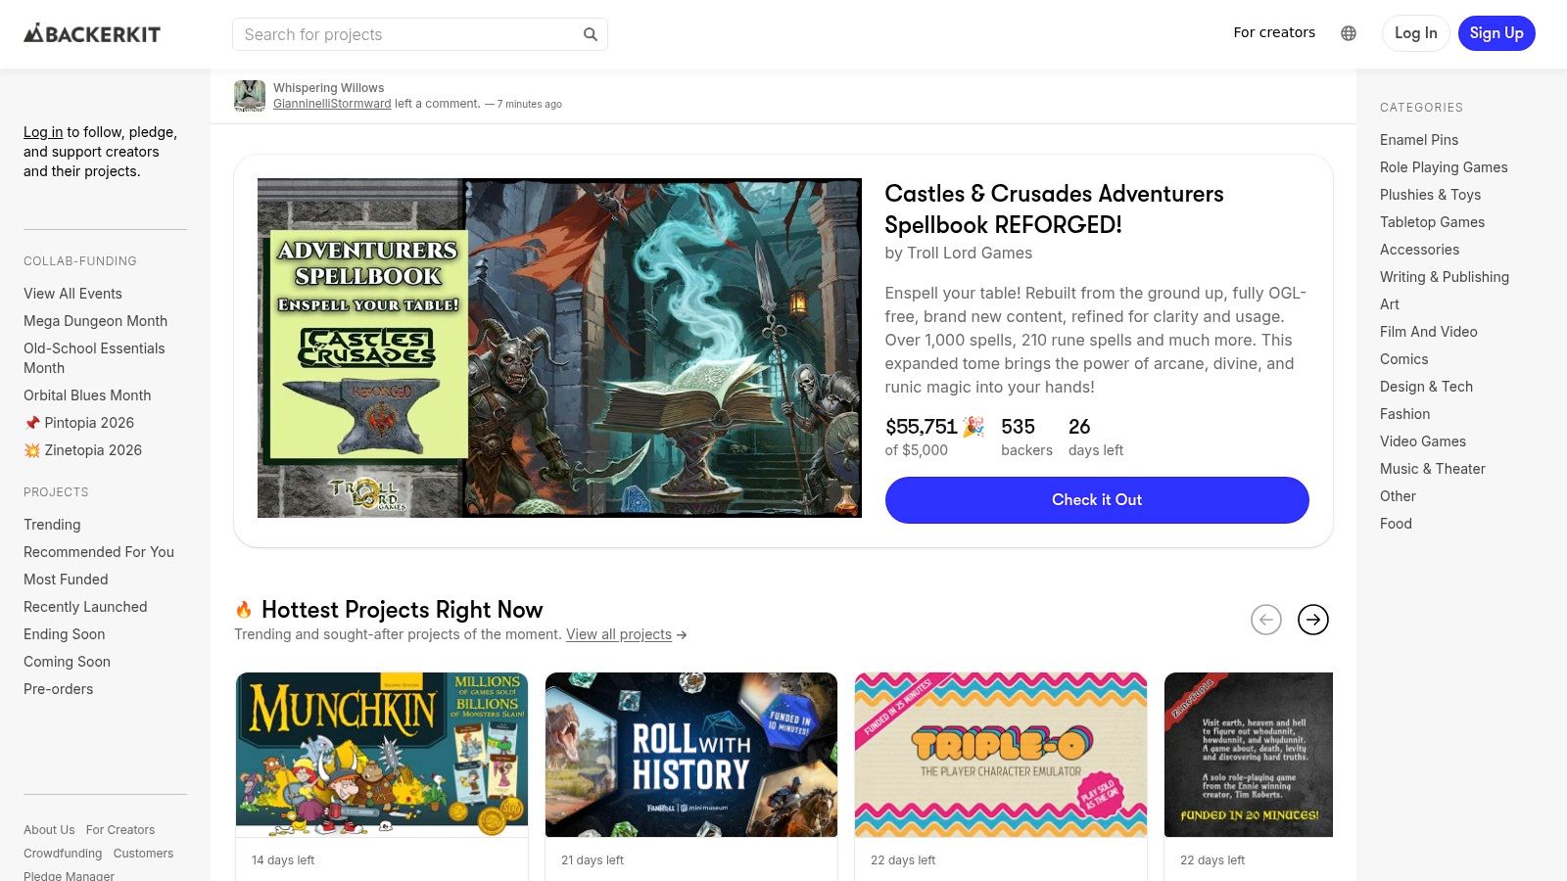Click the Log In button
Image resolution: width=1567 pixels, height=881 pixels.
click(1416, 33)
